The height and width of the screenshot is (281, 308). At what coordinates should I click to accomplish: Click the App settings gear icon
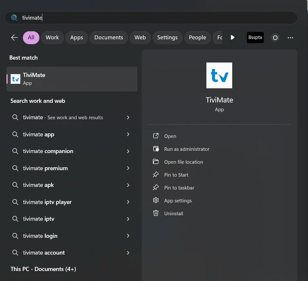coord(156,200)
